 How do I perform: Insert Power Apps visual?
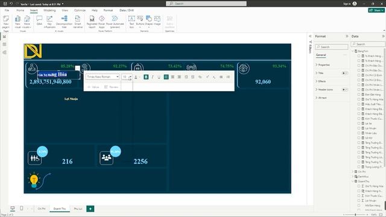coord(102,22)
